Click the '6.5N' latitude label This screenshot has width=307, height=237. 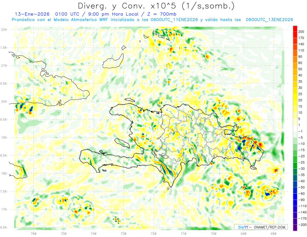(x=4, y=228)
